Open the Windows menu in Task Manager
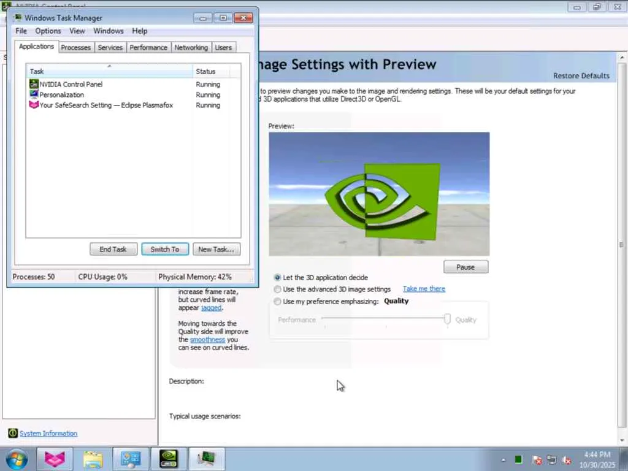The width and height of the screenshot is (628, 471). pyautogui.click(x=109, y=31)
